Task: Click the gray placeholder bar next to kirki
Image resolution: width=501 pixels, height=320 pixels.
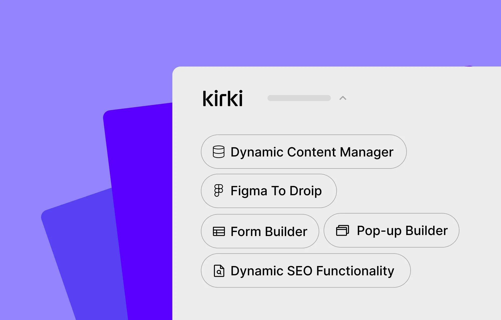Action: [299, 98]
